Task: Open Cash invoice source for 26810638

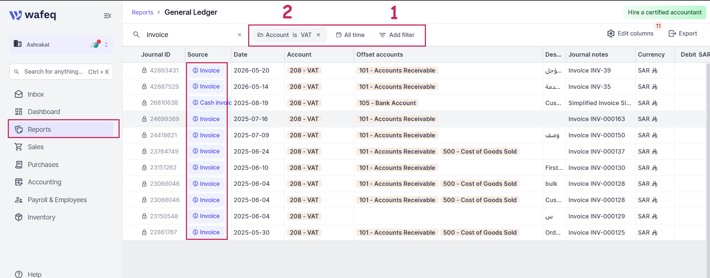Action: click(x=212, y=103)
